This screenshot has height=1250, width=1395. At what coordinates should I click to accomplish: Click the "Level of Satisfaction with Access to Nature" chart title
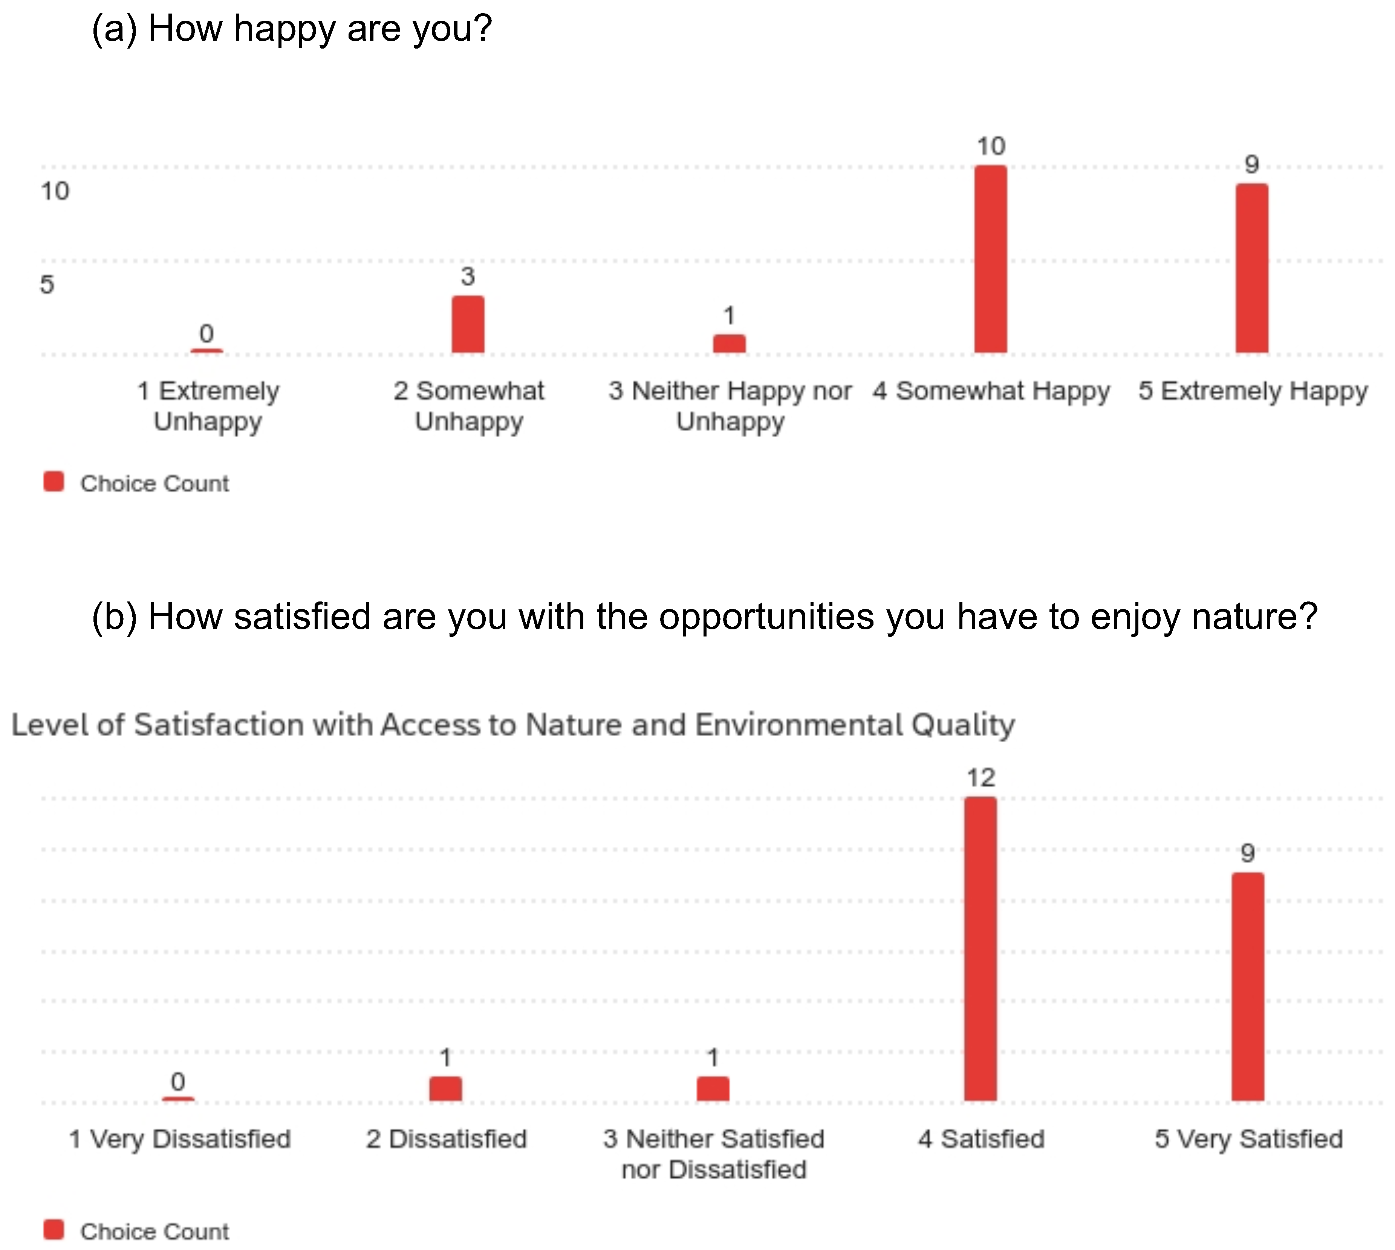[x=512, y=725]
